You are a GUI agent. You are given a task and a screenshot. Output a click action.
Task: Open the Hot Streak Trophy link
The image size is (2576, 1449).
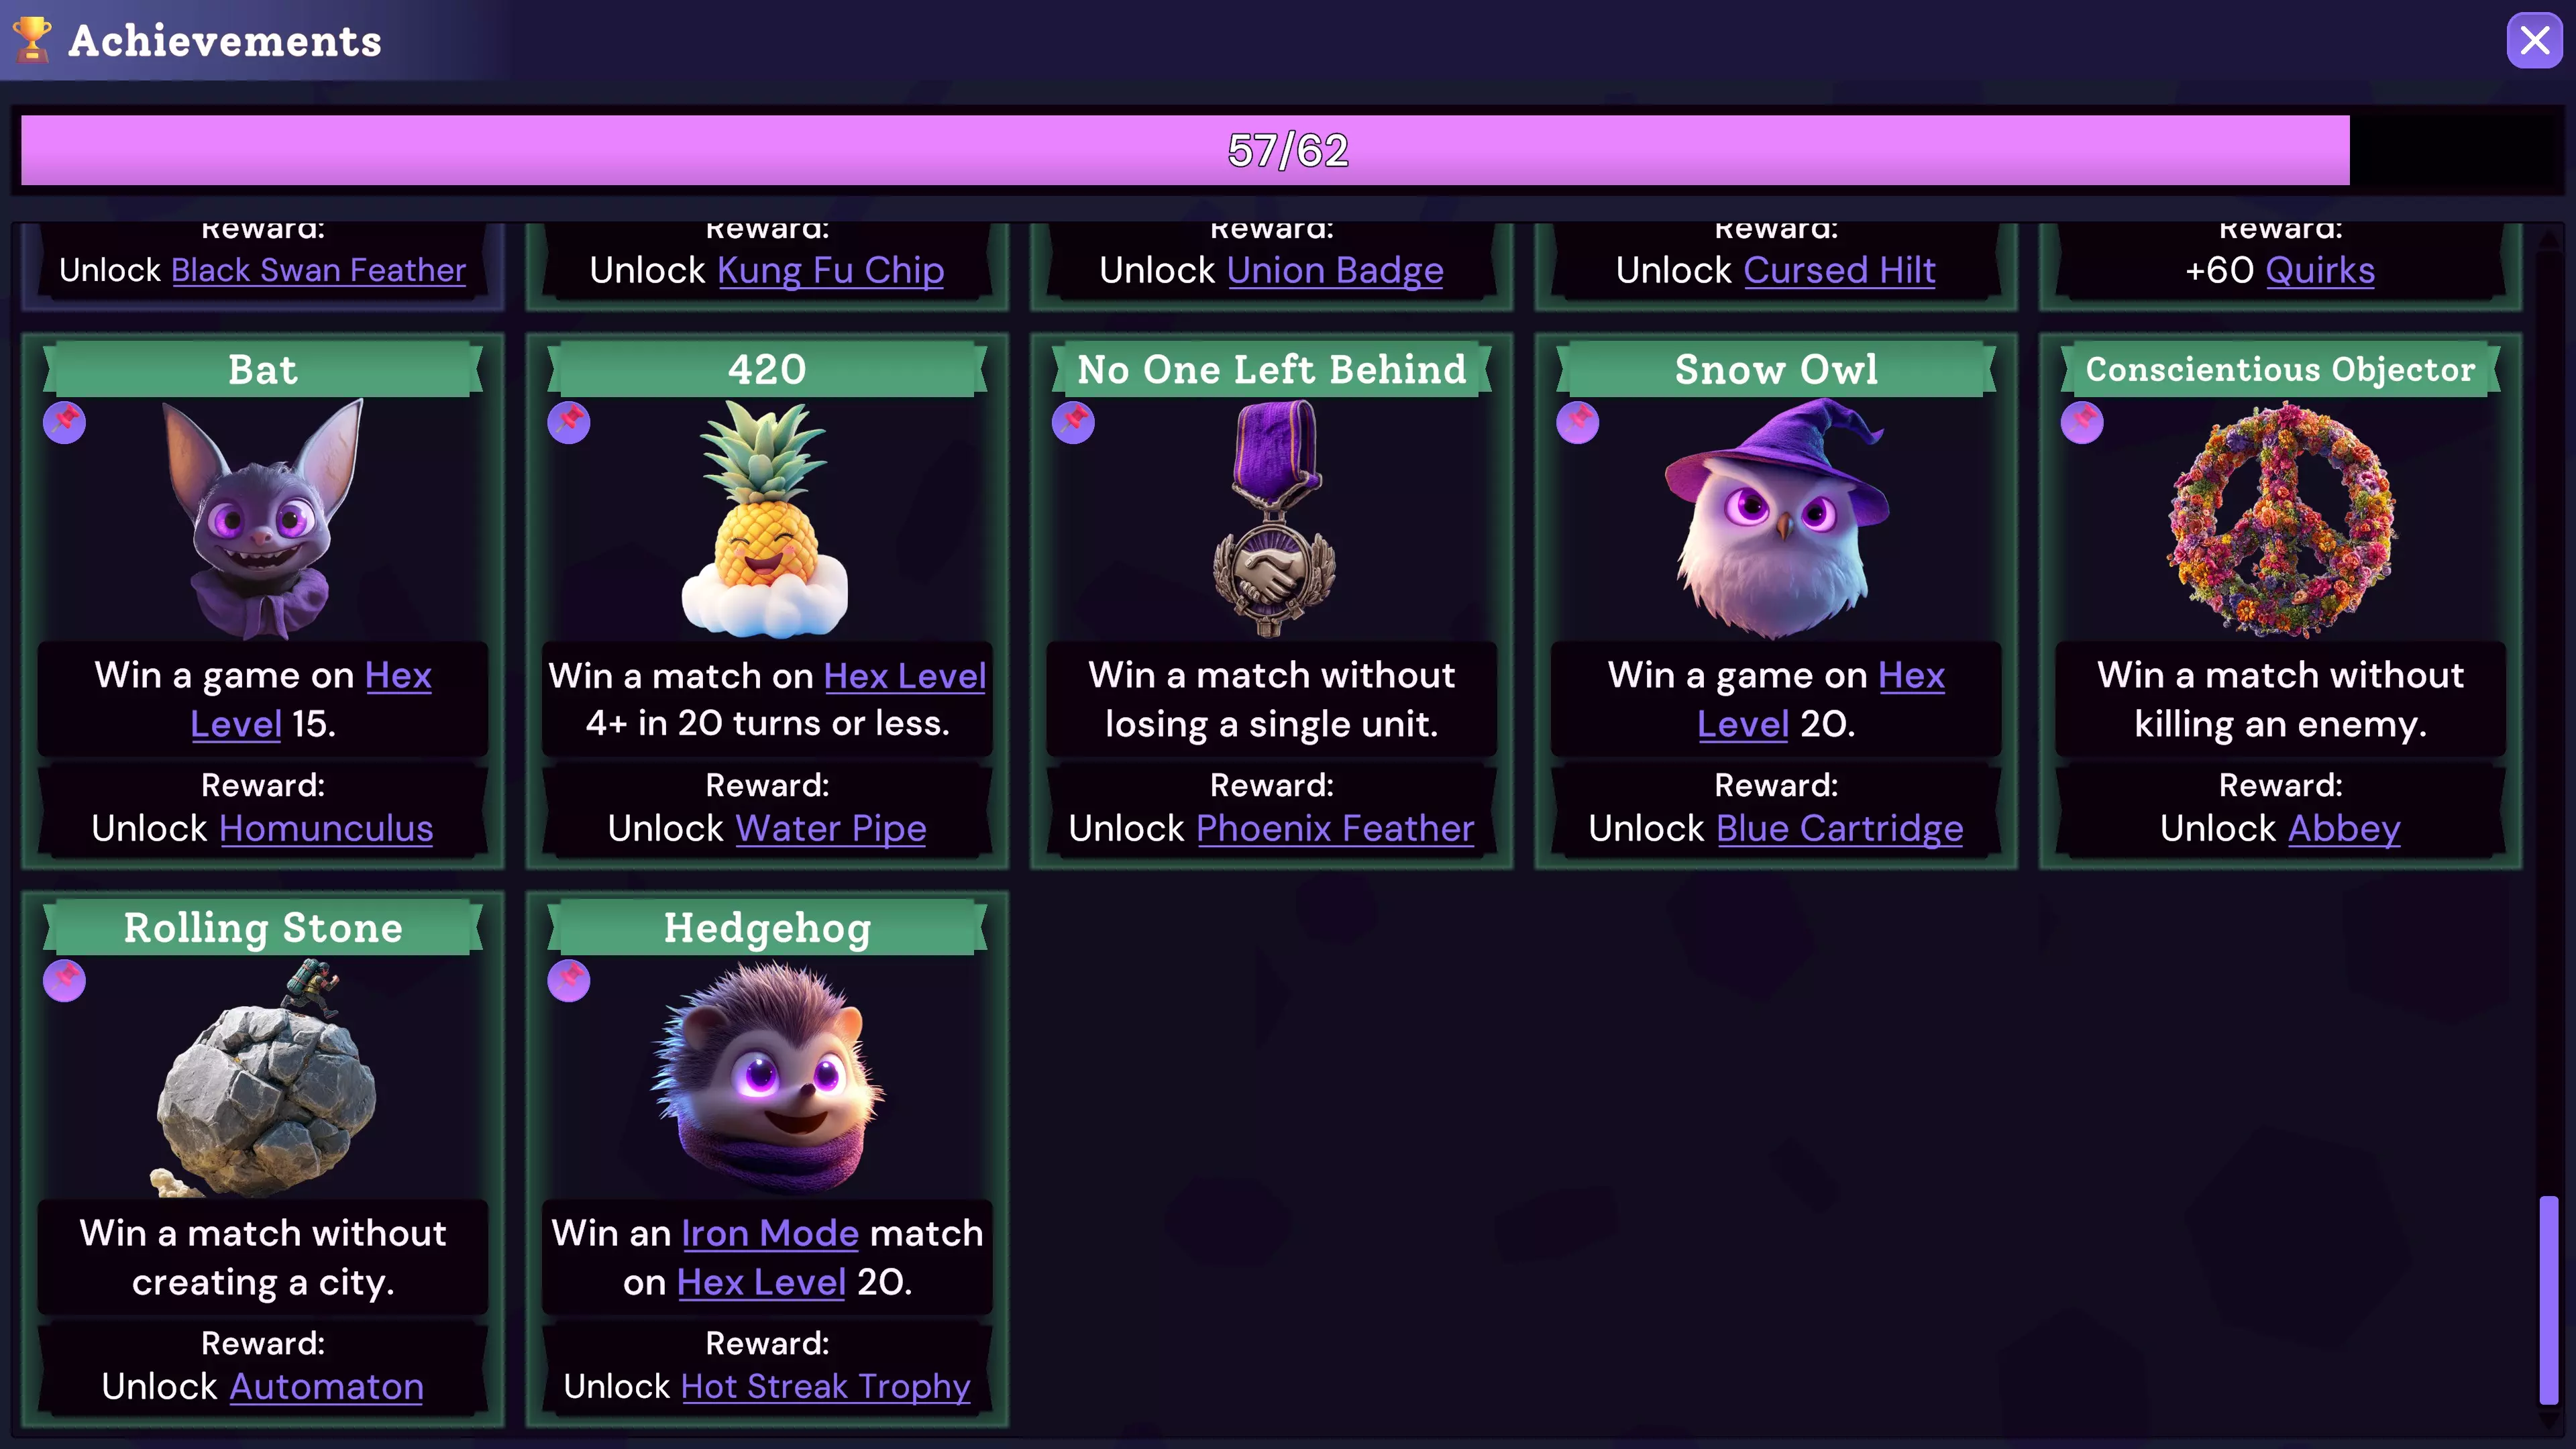tap(825, 1387)
